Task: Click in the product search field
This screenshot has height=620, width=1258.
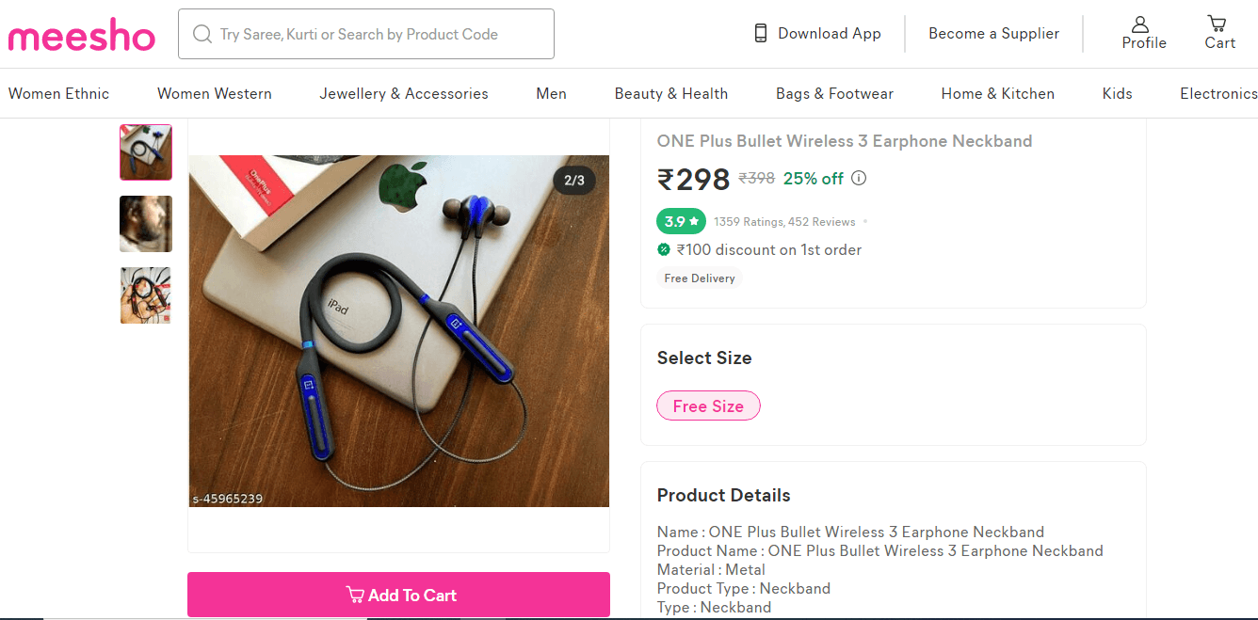Action: point(377,34)
